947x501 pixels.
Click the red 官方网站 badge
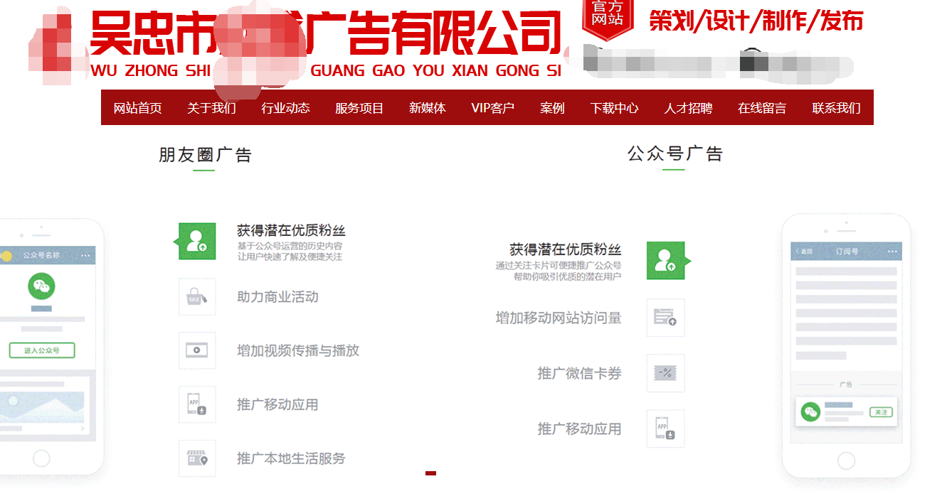pos(607,17)
